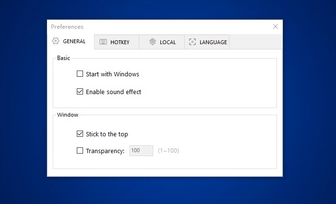The height and width of the screenshot is (204, 336).
Task: Click the "Transparency:" label text
Action: (105, 151)
